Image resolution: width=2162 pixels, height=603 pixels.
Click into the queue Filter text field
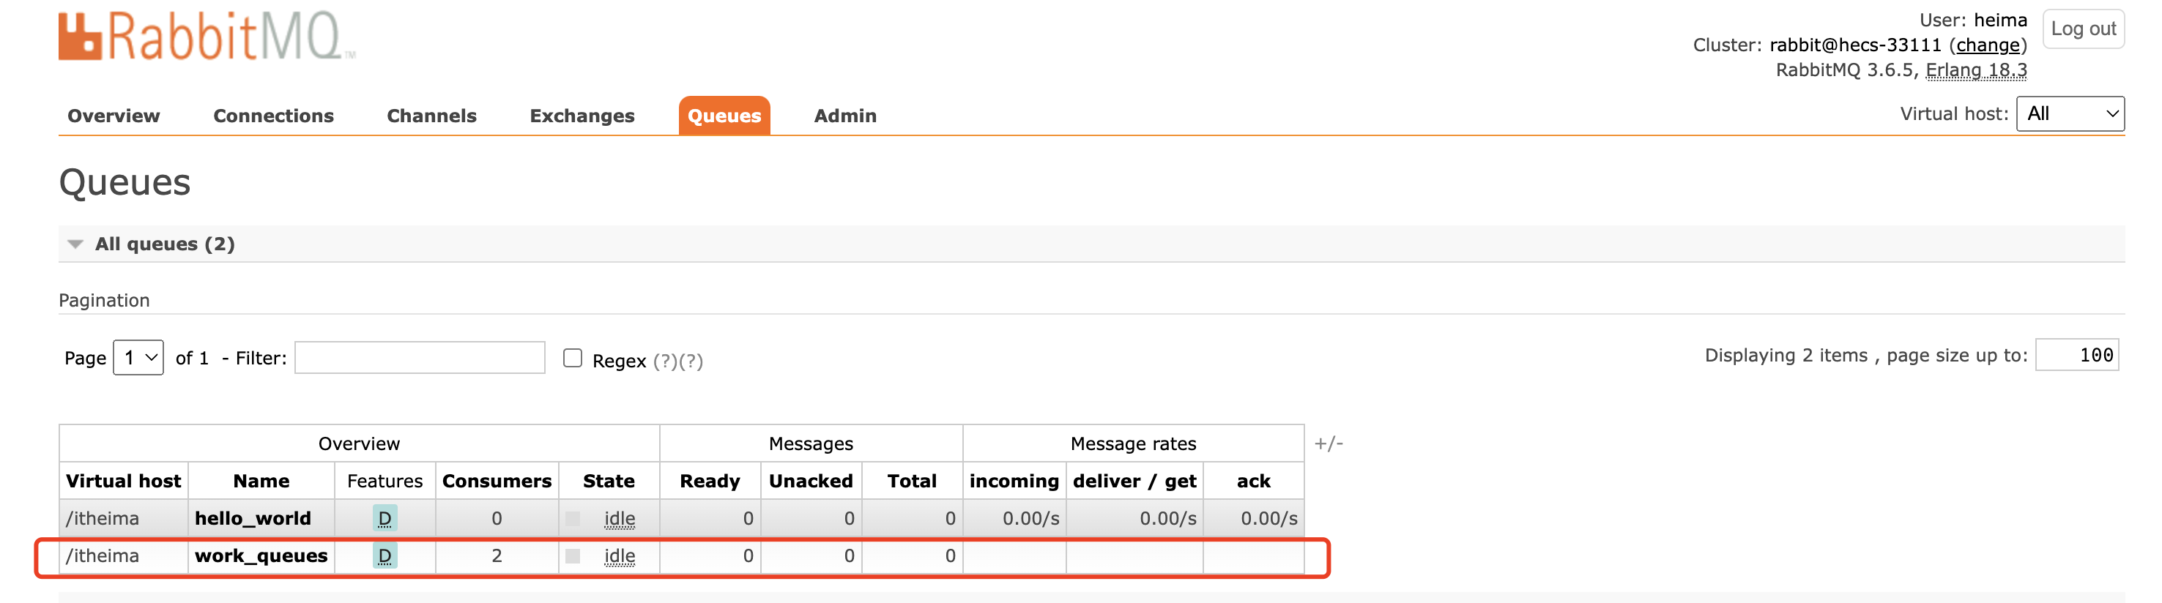(x=420, y=358)
